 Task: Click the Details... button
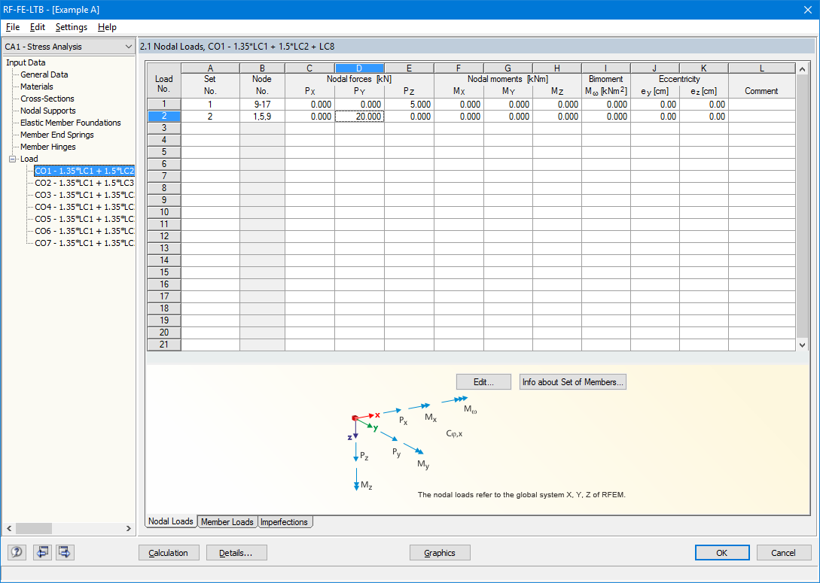[236, 553]
